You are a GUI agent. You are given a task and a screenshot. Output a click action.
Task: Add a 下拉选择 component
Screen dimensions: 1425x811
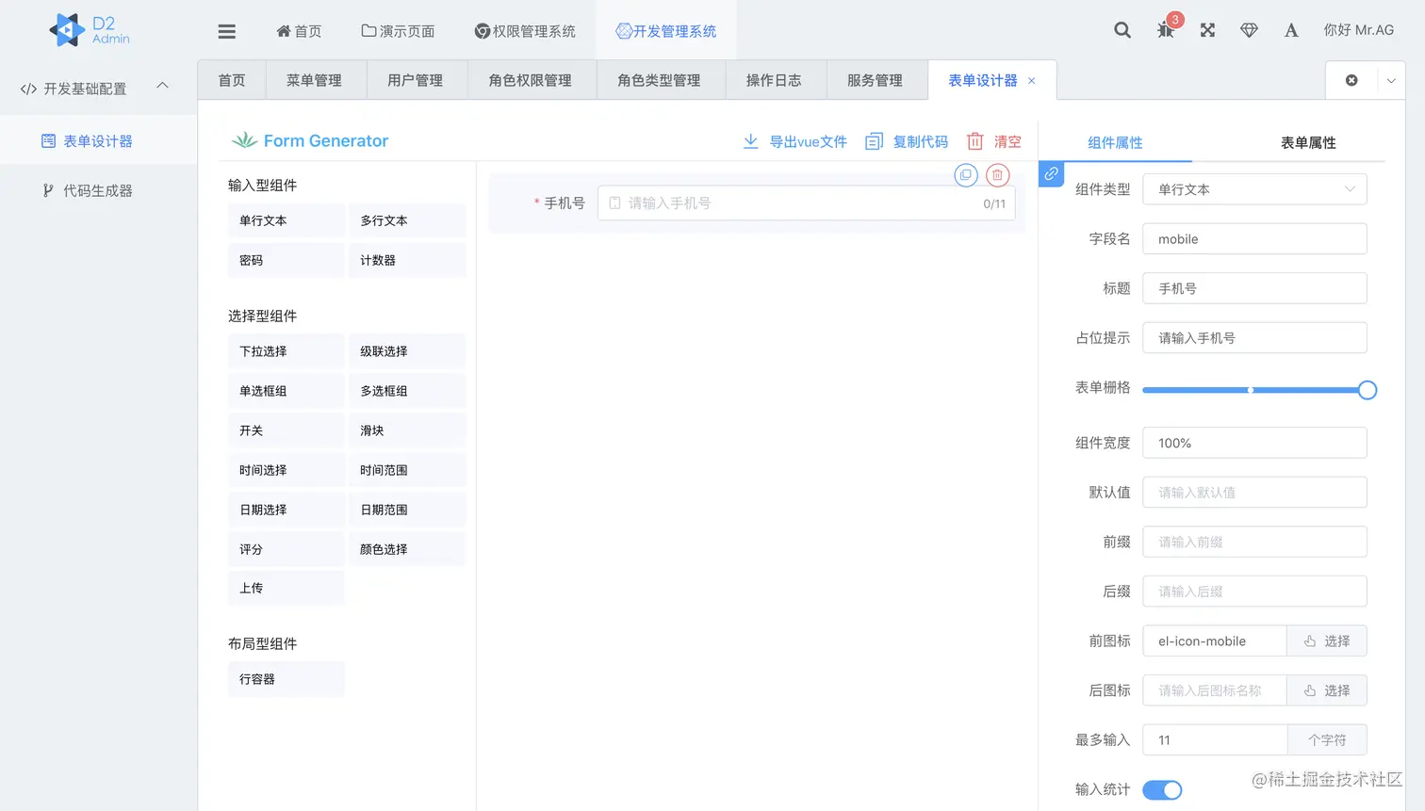pyautogui.click(x=287, y=351)
